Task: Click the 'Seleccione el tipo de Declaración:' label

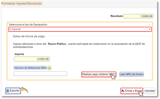Action: coord(28,25)
